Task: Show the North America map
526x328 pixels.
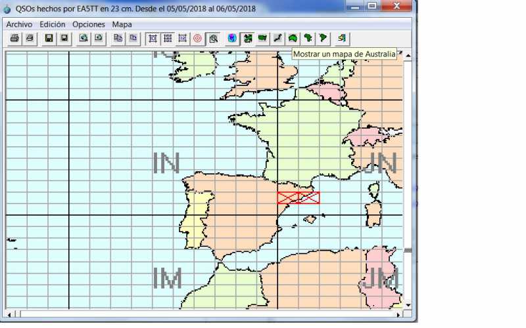Action: [262, 39]
